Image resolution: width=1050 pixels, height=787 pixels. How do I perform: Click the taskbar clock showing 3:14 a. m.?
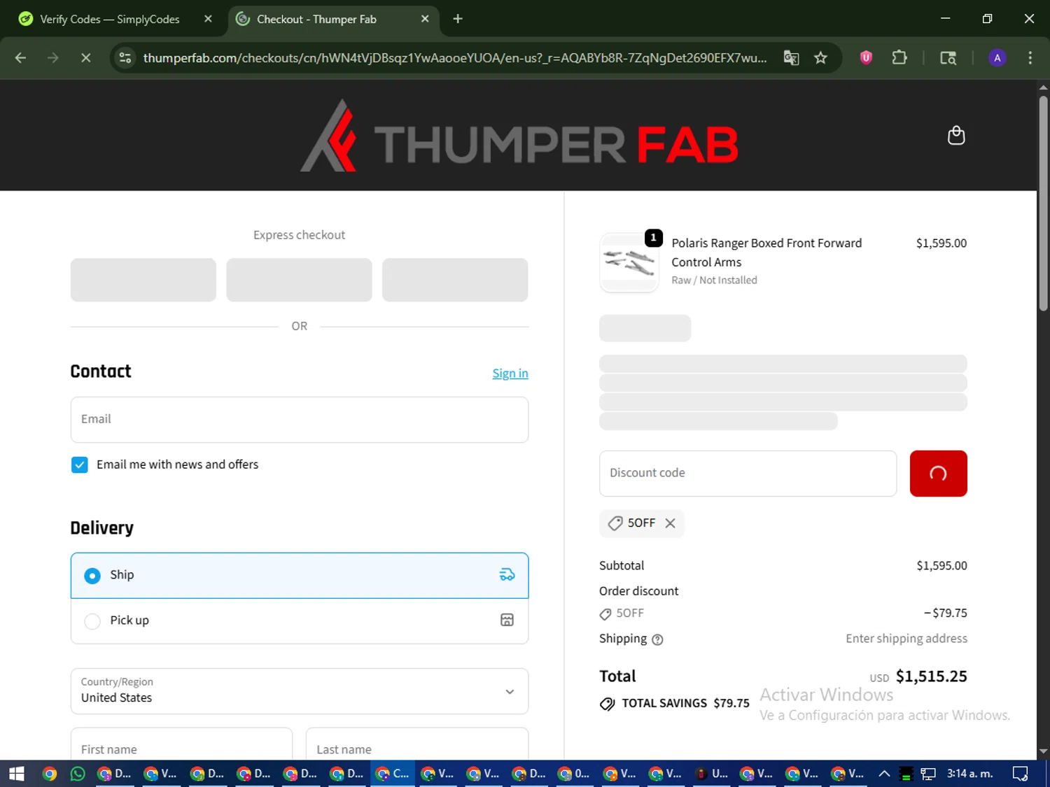pos(970,774)
